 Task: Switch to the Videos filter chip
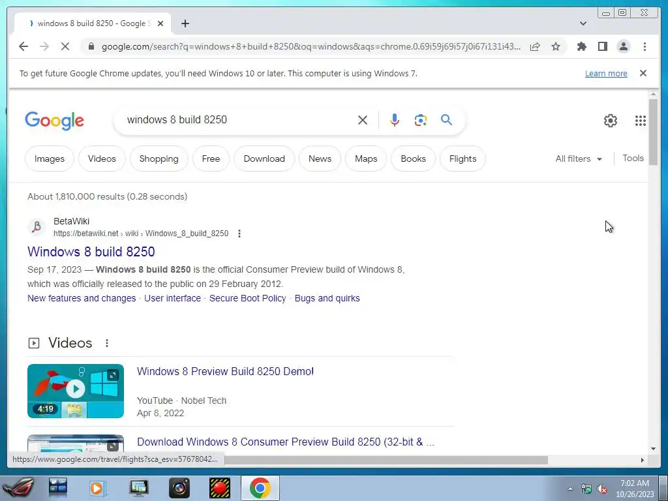point(102,159)
